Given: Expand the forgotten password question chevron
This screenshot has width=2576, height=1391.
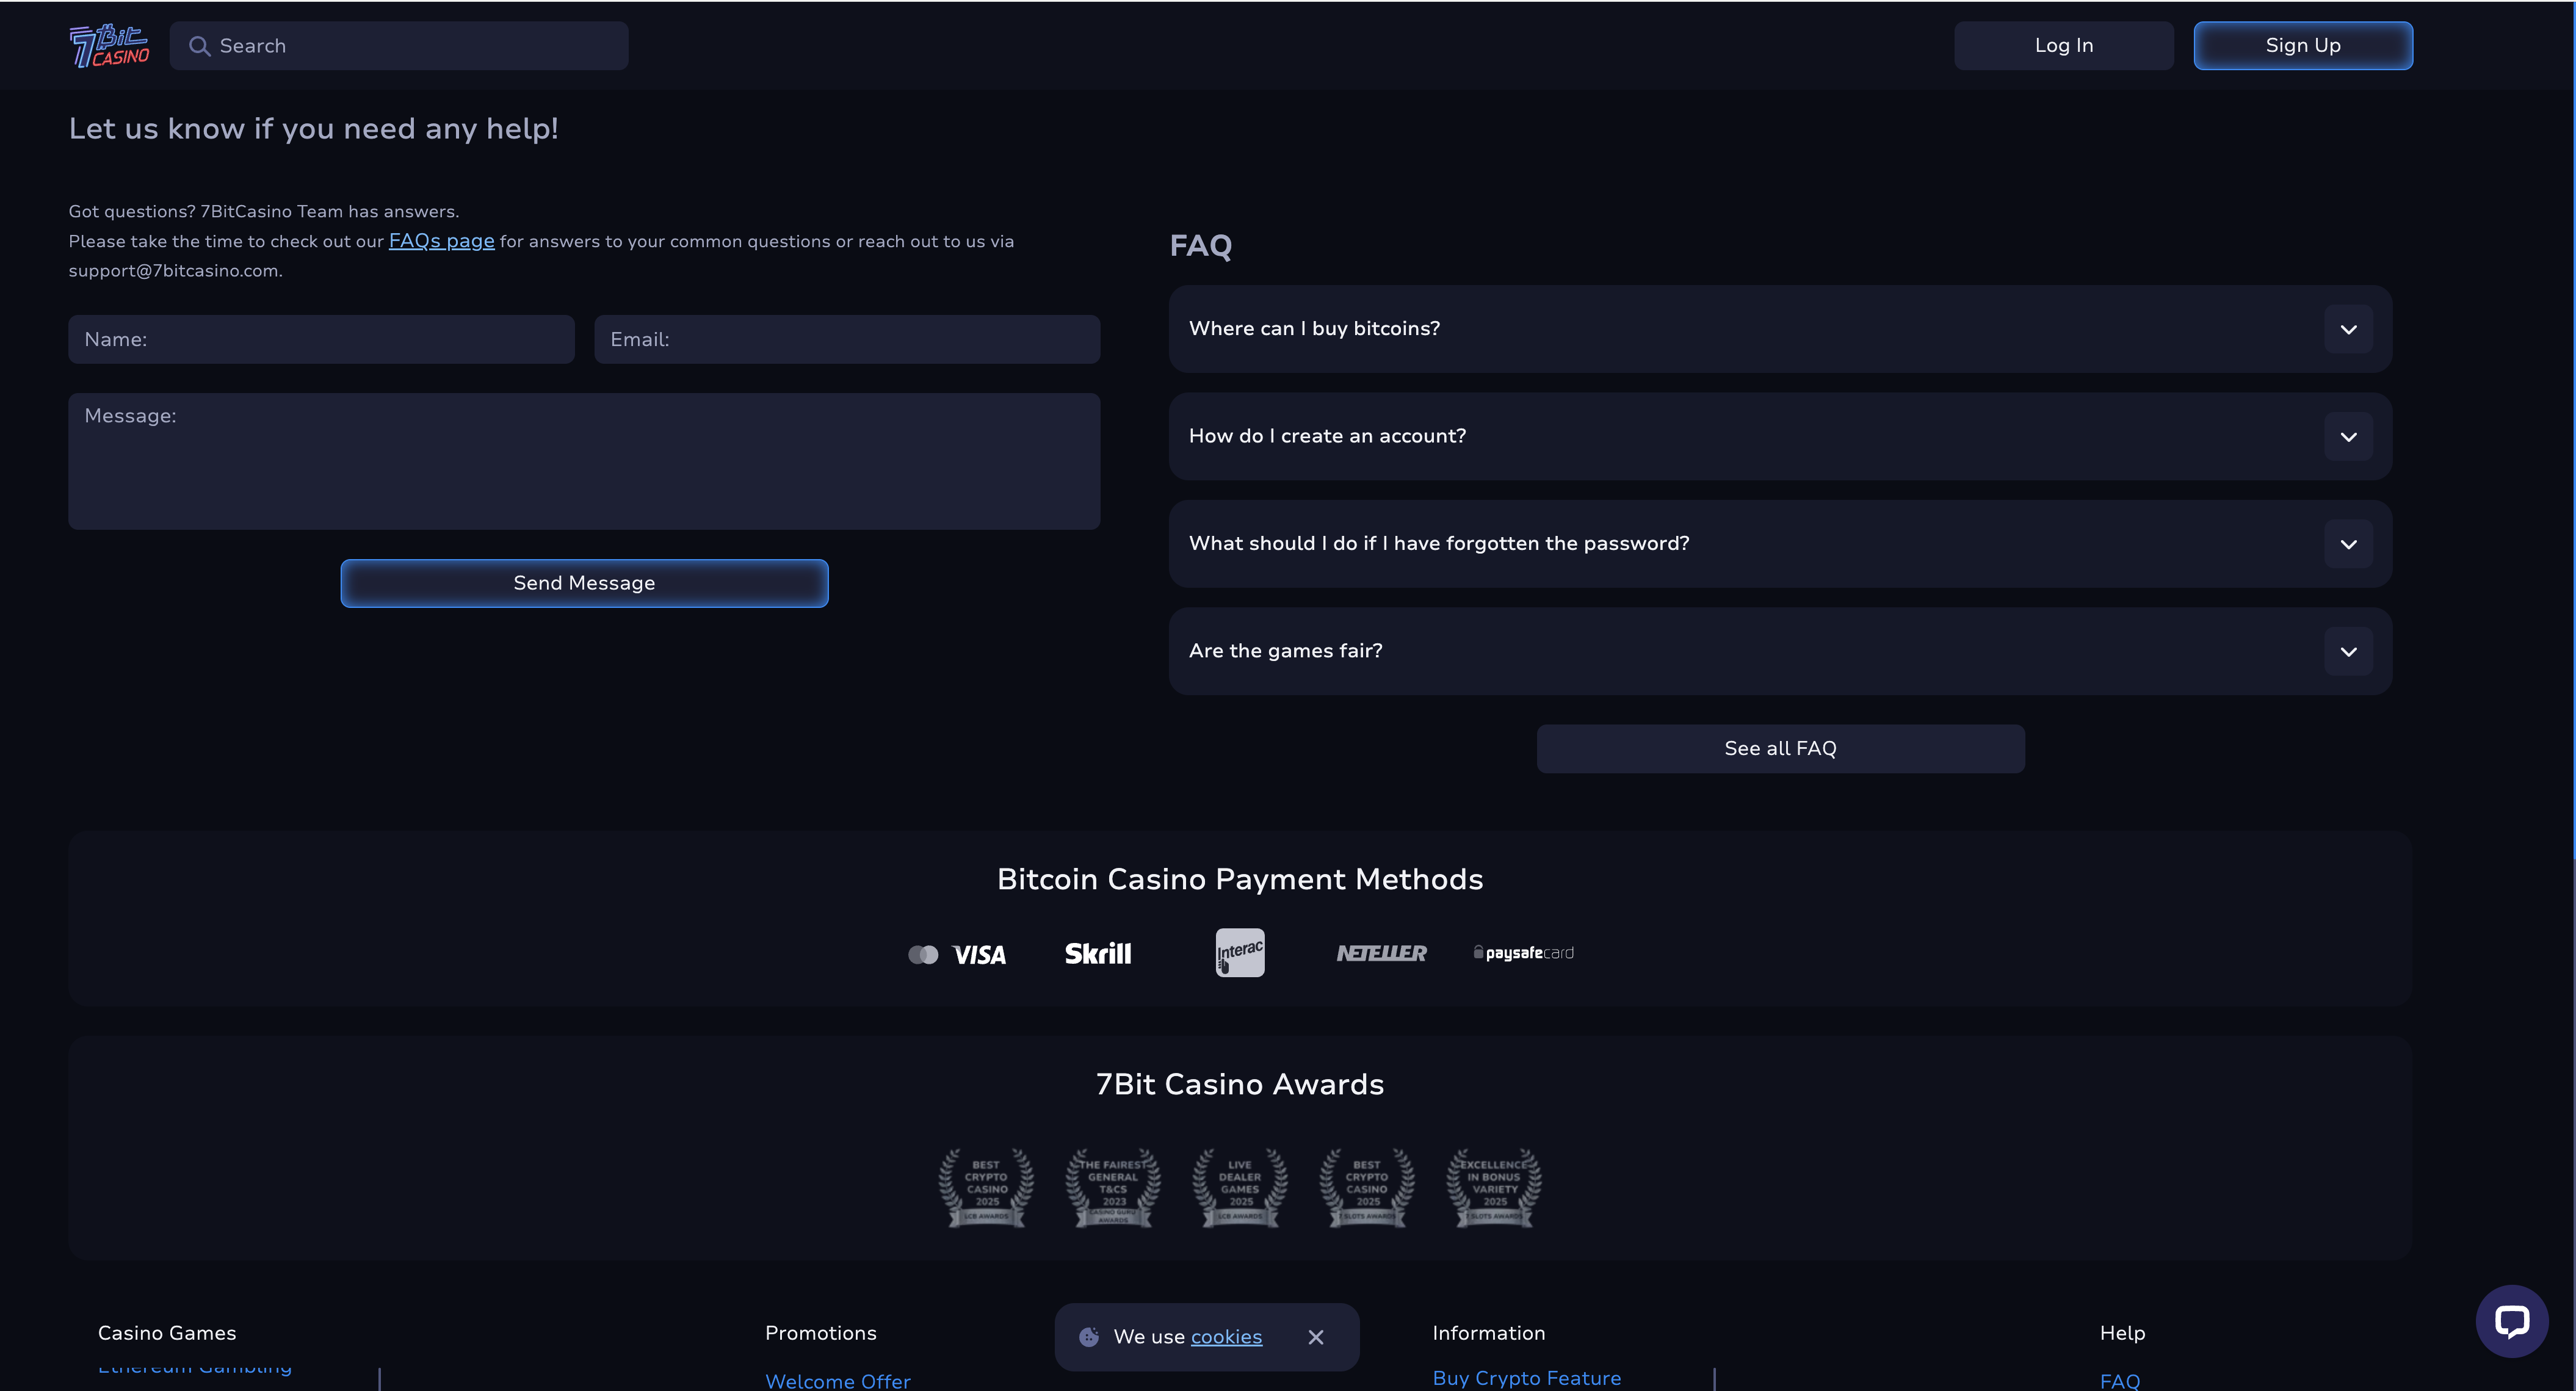Looking at the screenshot, I should tap(2349, 544).
